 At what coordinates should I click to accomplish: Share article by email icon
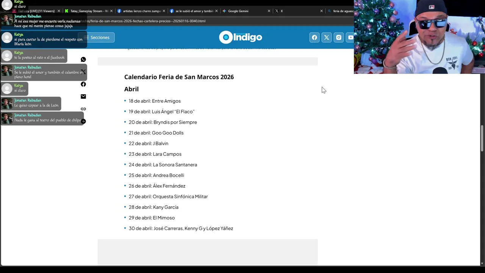[x=83, y=96]
